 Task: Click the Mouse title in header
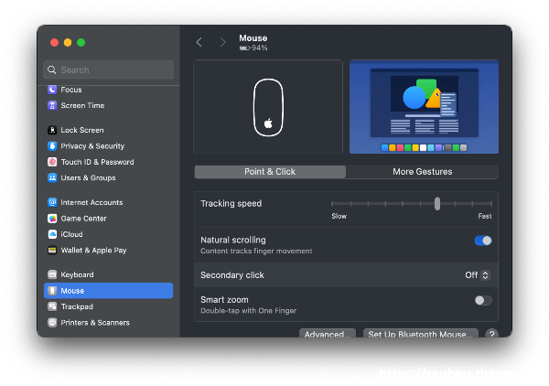253,38
